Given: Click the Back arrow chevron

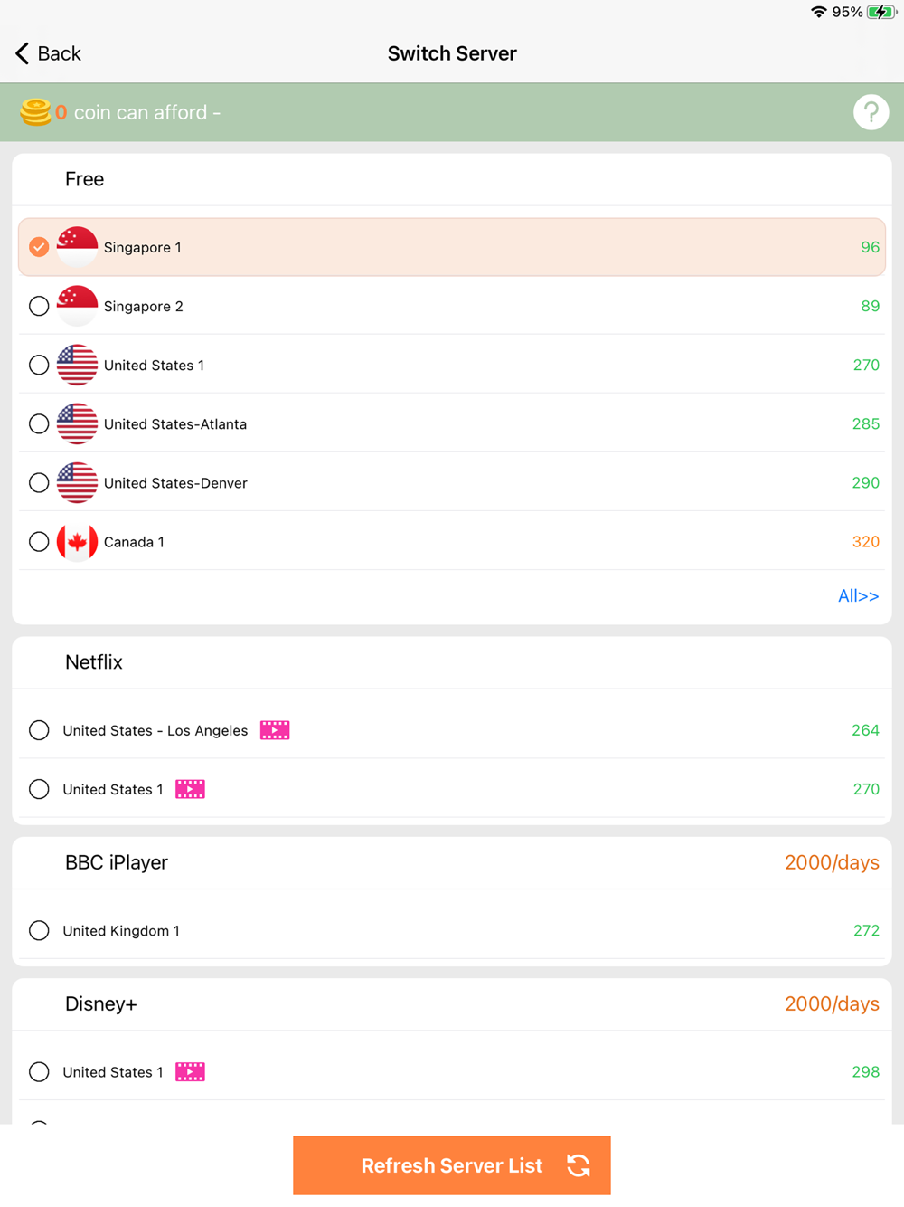Looking at the screenshot, I should click(23, 53).
